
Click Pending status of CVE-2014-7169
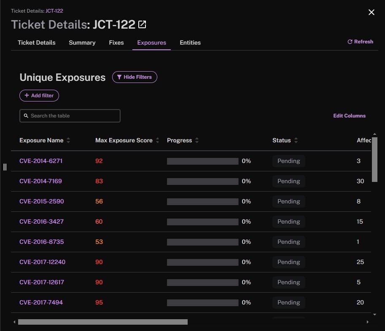288,181
